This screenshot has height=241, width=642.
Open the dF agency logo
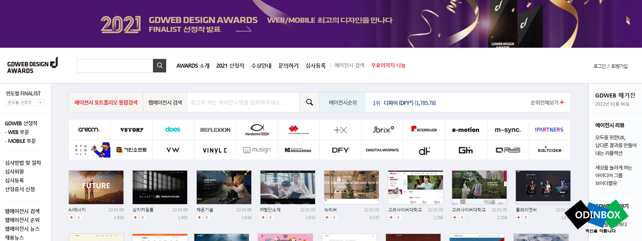click(x=424, y=150)
